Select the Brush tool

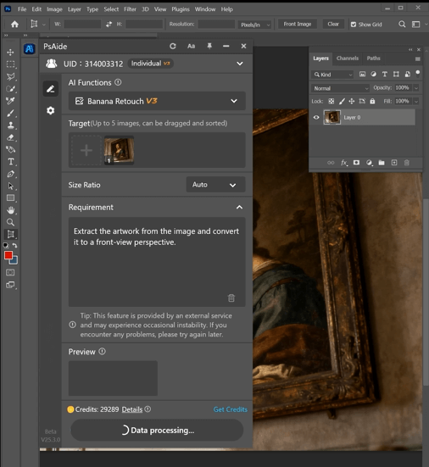[10, 114]
